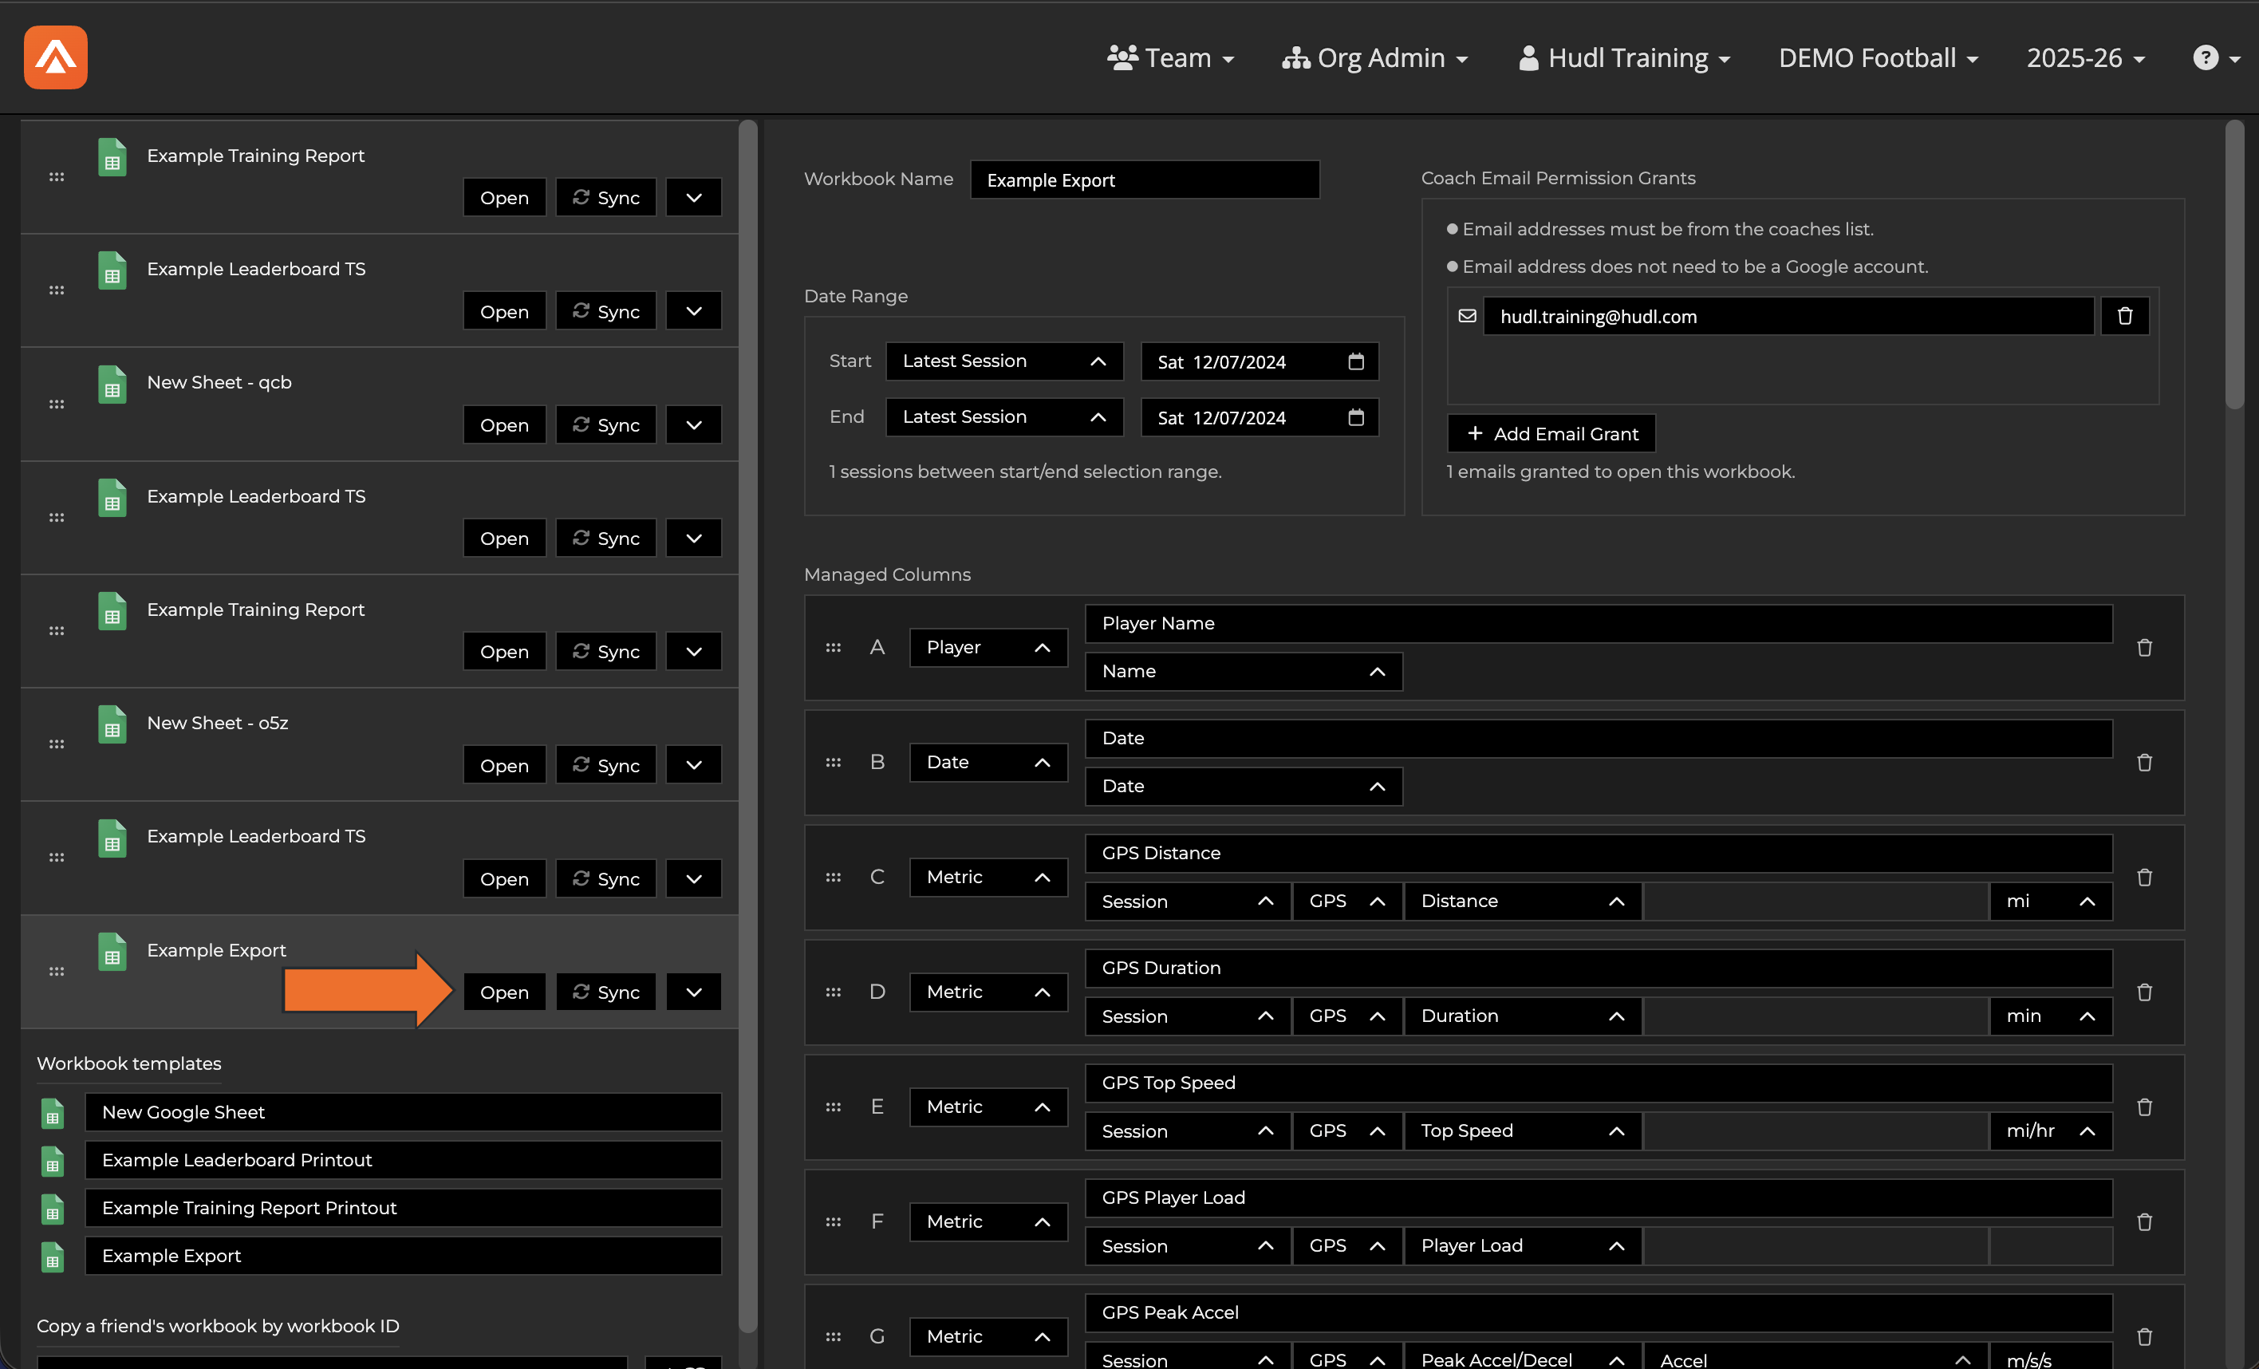2259x1369 pixels.
Task: Expand options chevron for New Sheet - qcb
Action: [694, 424]
